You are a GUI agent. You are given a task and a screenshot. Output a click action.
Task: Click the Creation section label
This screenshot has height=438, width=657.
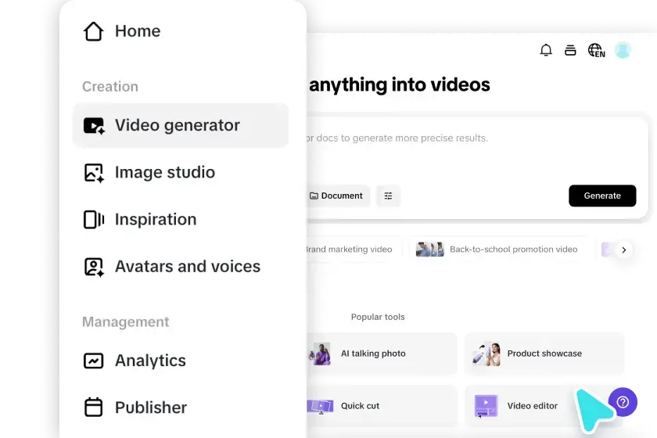[109, 86]
